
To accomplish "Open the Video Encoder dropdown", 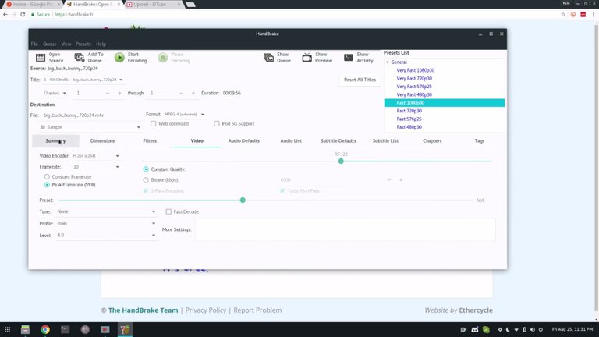I will pos(96,155).
